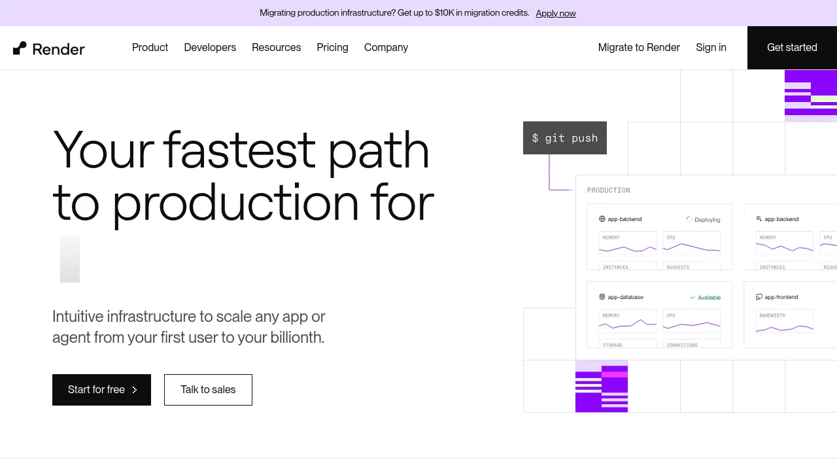Click the database icon beside app-database

click(602, 297)
